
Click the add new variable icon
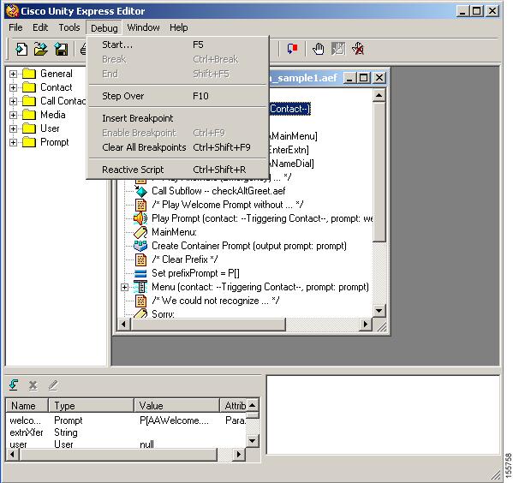(x=14, y=385)
